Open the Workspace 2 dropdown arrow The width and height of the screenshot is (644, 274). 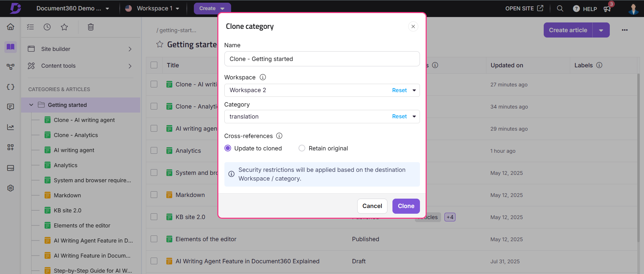click(414, 90)
